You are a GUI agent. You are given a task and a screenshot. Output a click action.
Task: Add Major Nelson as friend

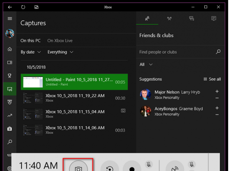tap(217, 92)
